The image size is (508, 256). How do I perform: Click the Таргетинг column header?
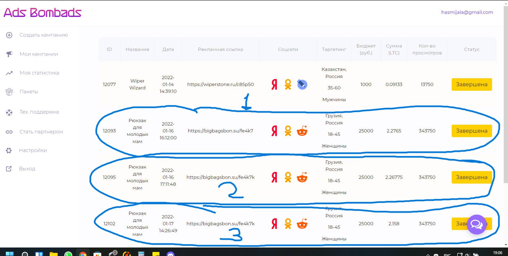334,49
